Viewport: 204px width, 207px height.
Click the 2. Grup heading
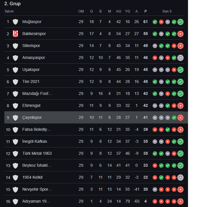pyautogui.click(x=12, y=4)
